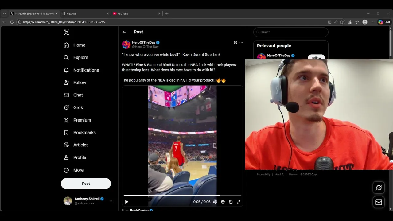
Task: Click the Premium X icon
Action: pos(66,120)
